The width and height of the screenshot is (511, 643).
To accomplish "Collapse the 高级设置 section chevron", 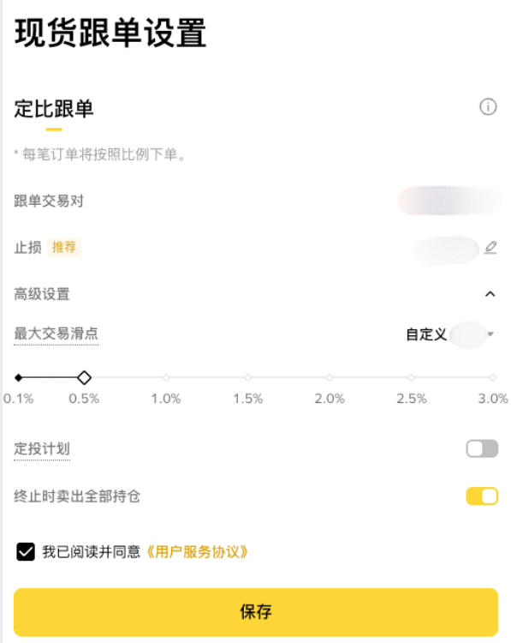I will point(490,294).
